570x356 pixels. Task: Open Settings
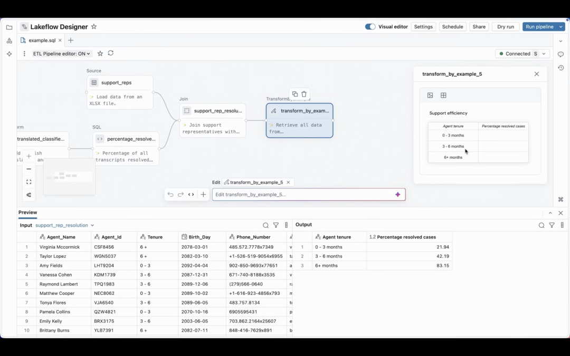pos(423,26)
